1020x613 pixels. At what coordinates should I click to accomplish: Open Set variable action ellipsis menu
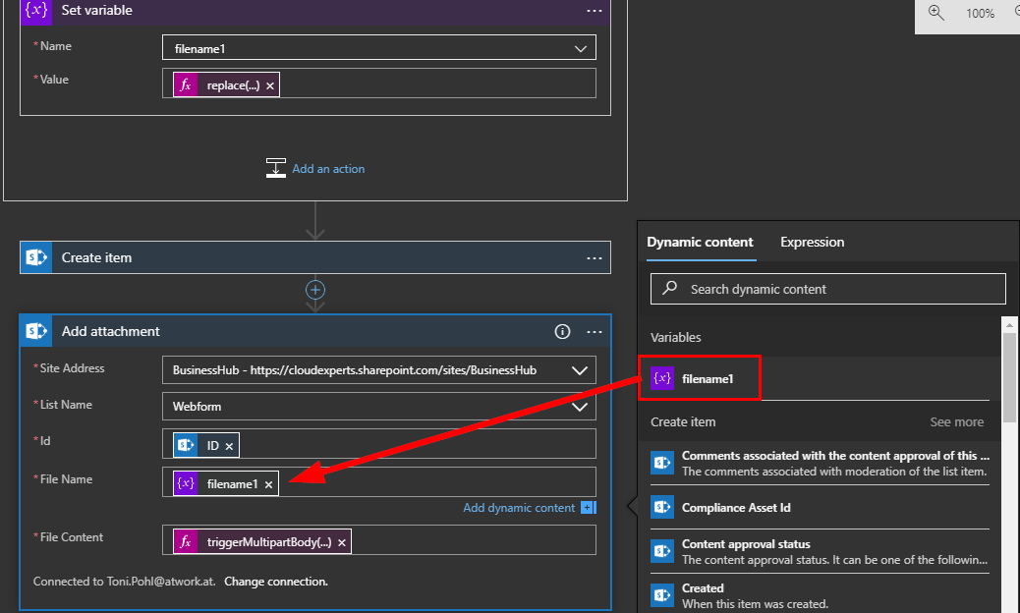(x=594, y=11)
